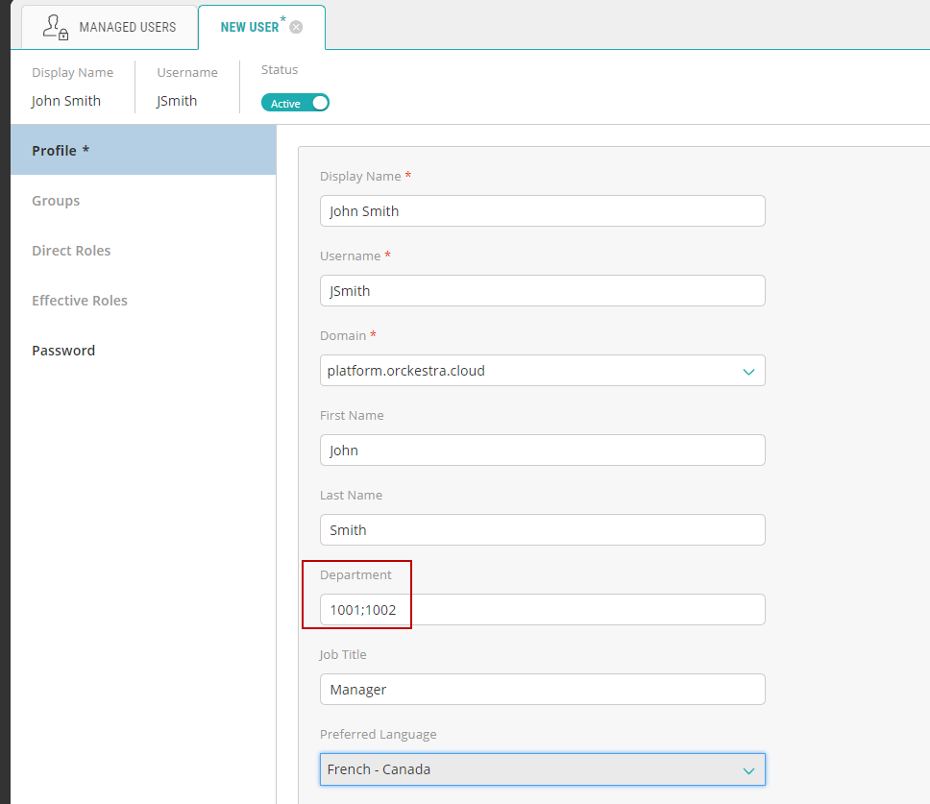Focus the Username field containing JSmith
This screenshot has height=804, width=930.
tap(542, 291)
